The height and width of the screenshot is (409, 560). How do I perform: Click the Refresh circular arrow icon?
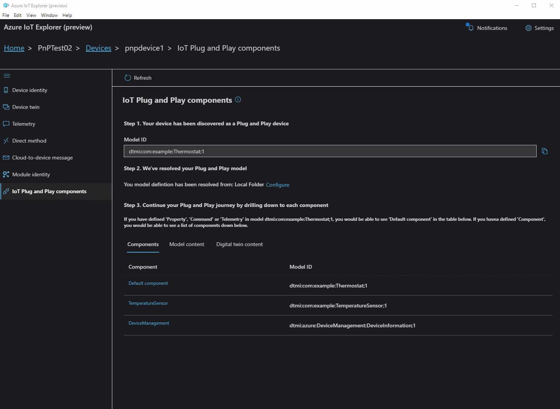128,78
